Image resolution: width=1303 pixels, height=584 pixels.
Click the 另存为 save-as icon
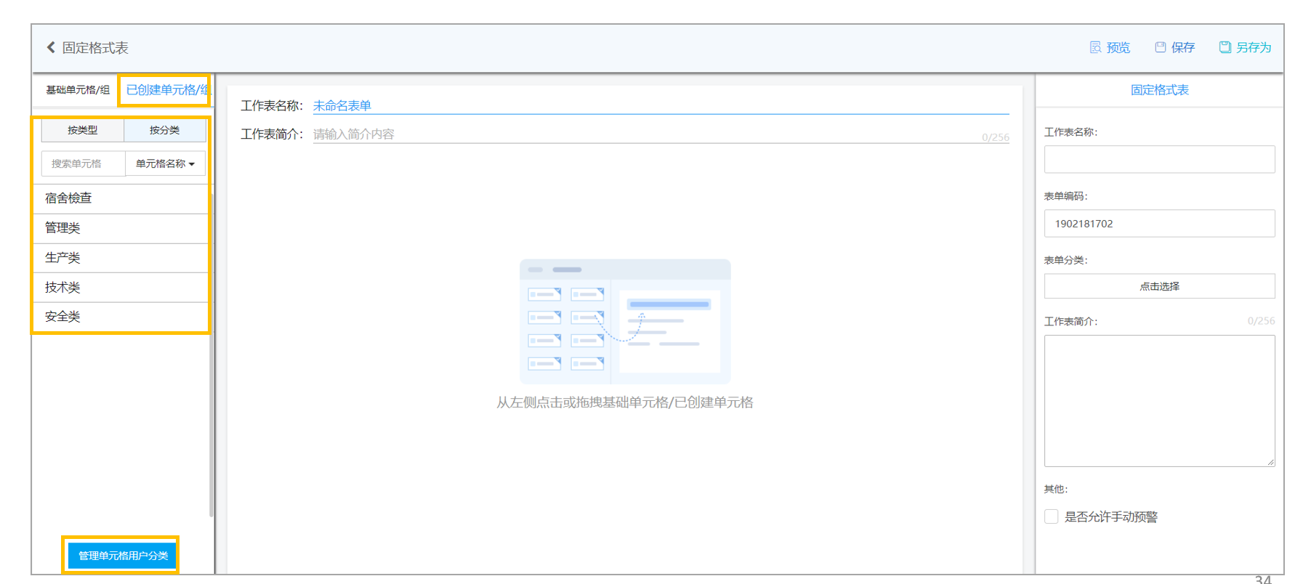pyautogui.click(x=1225, y=47)
